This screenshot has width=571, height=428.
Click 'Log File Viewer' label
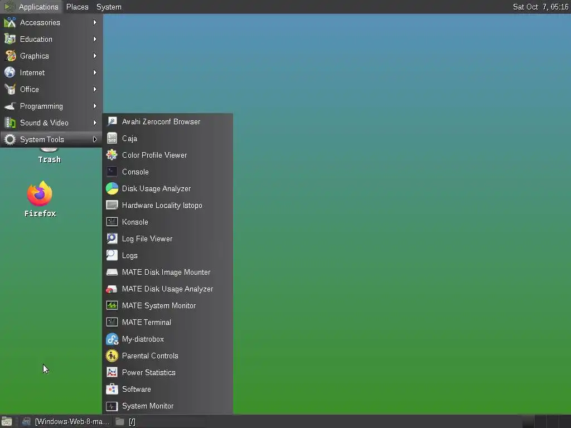pos(147,239)
